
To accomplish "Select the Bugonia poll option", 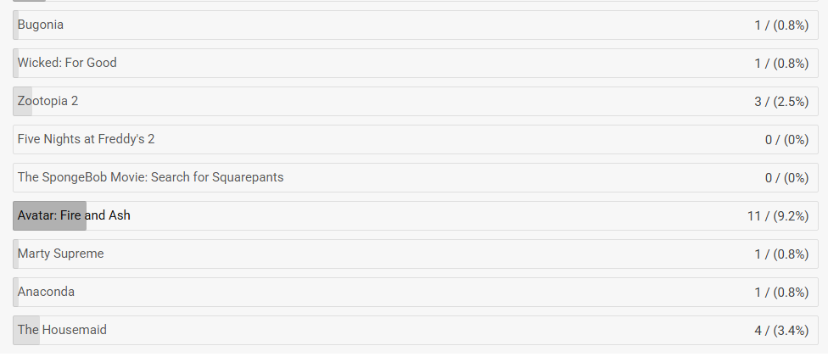I will pyautogui.click(x=416, y=25).
